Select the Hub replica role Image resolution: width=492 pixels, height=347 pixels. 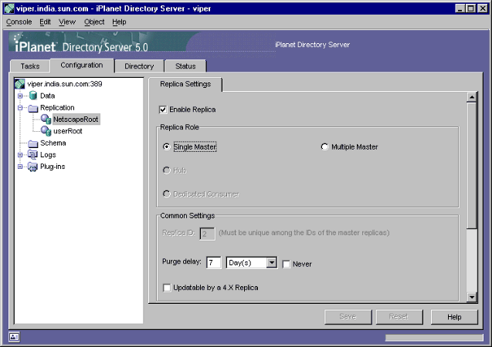pos(167,170)
